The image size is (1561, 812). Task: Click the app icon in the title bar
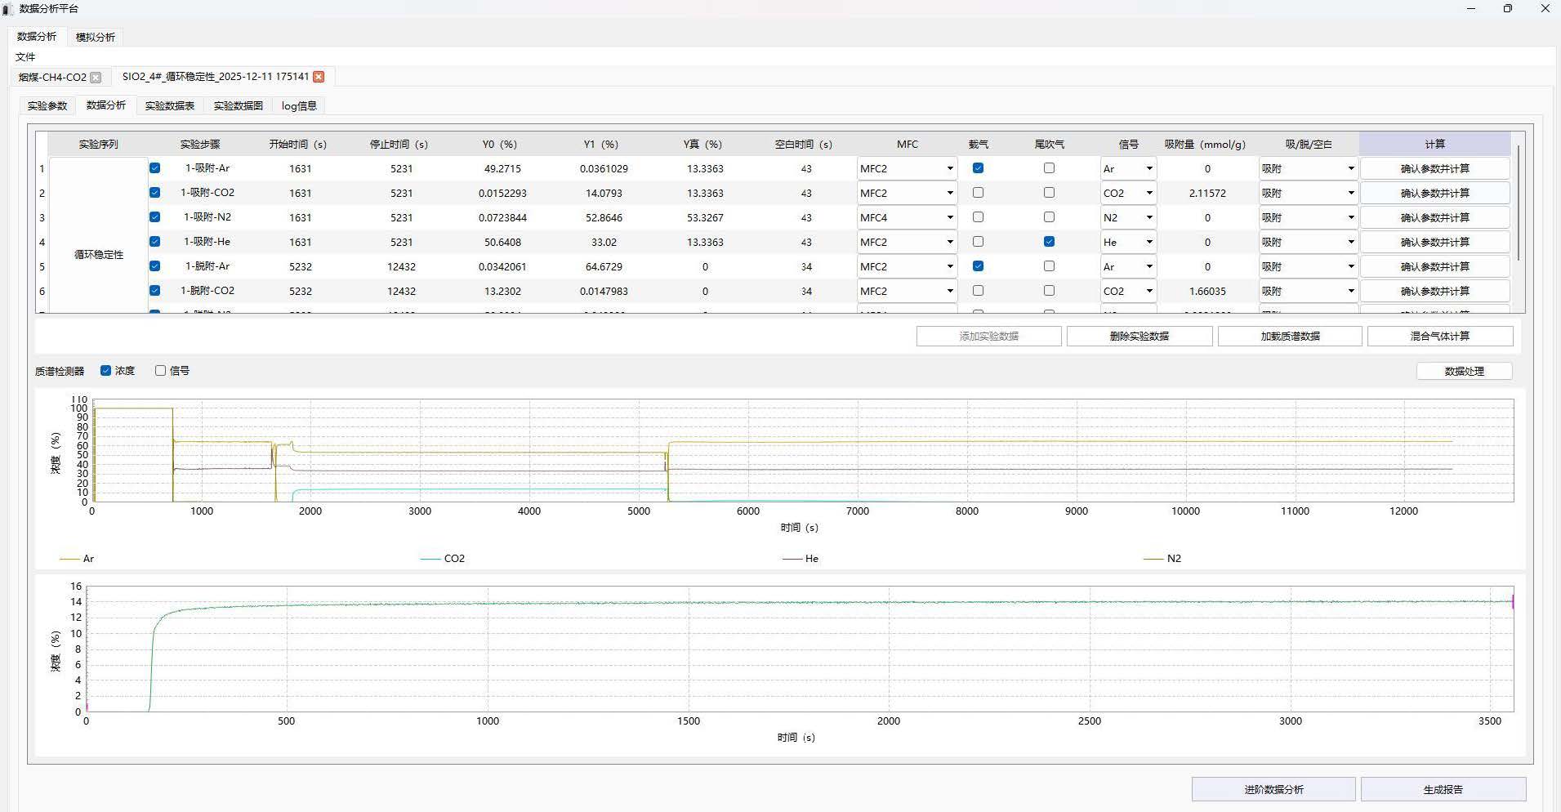tap(8, 9)
